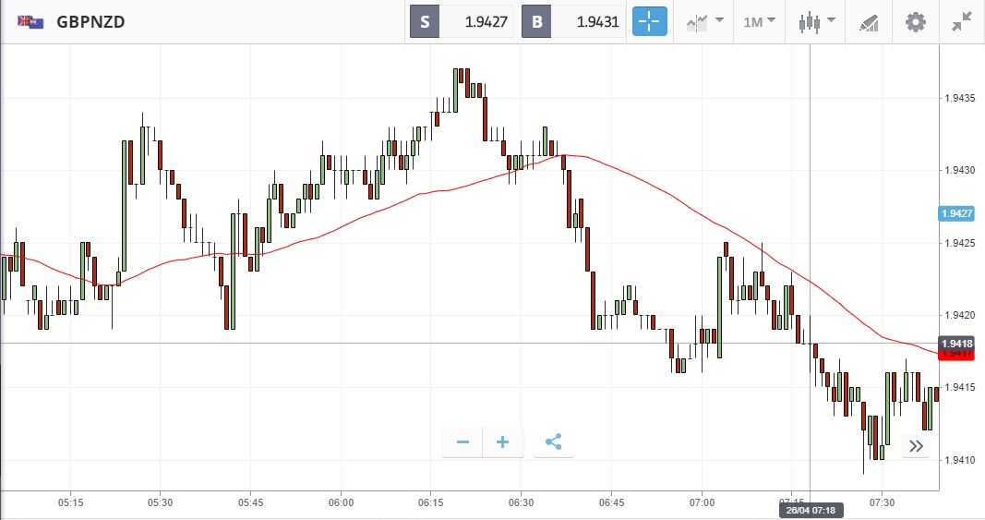This screenshot has width=985, height=520.
Task: Expand the 1M timeframe dropdown
Action: coord(759,21)
